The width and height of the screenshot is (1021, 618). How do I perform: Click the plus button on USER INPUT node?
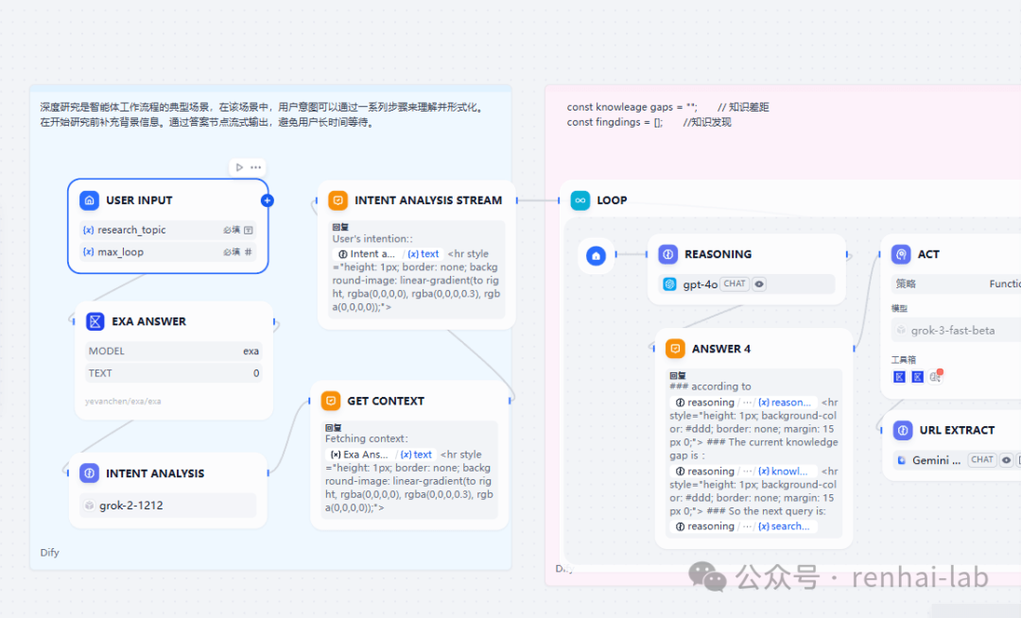pyautogui.click(x=267, y=199)
